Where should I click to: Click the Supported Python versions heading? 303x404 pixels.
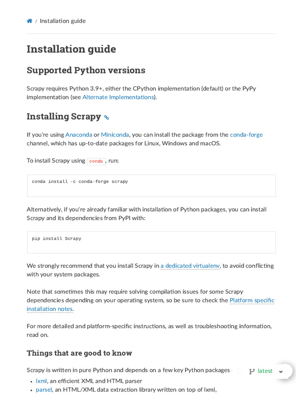pyautogui.click(x=86, y=70)
